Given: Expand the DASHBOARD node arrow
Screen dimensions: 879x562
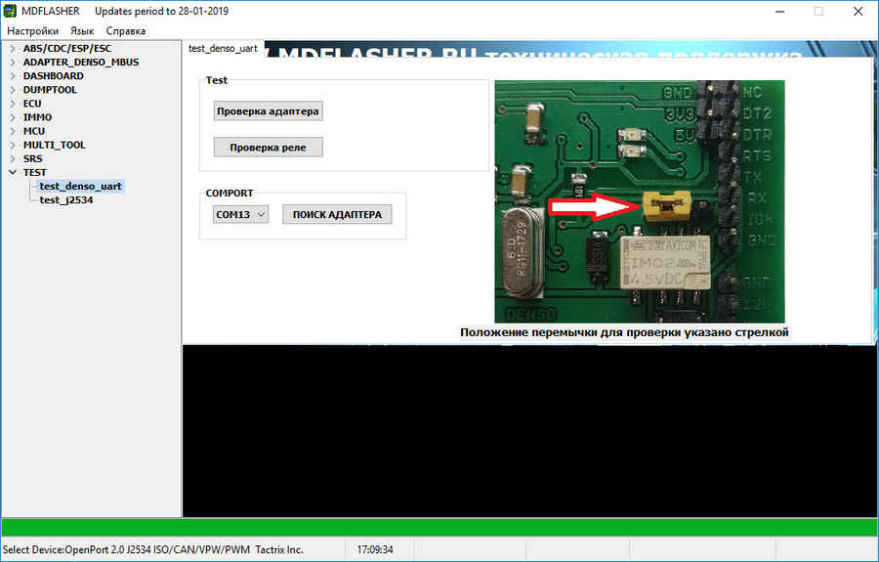Looking at the screenshot, I should point(13,75).
